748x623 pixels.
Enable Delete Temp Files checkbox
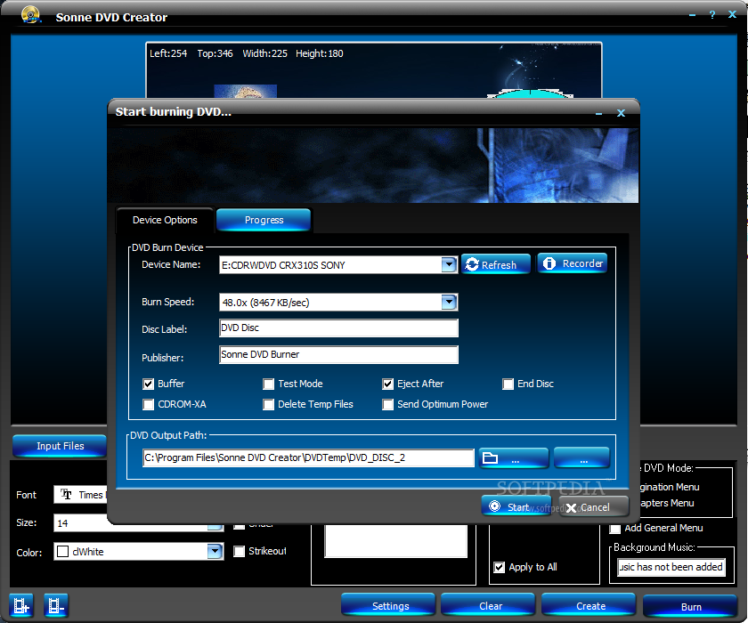pyautogui.click(x=269, y=404)
